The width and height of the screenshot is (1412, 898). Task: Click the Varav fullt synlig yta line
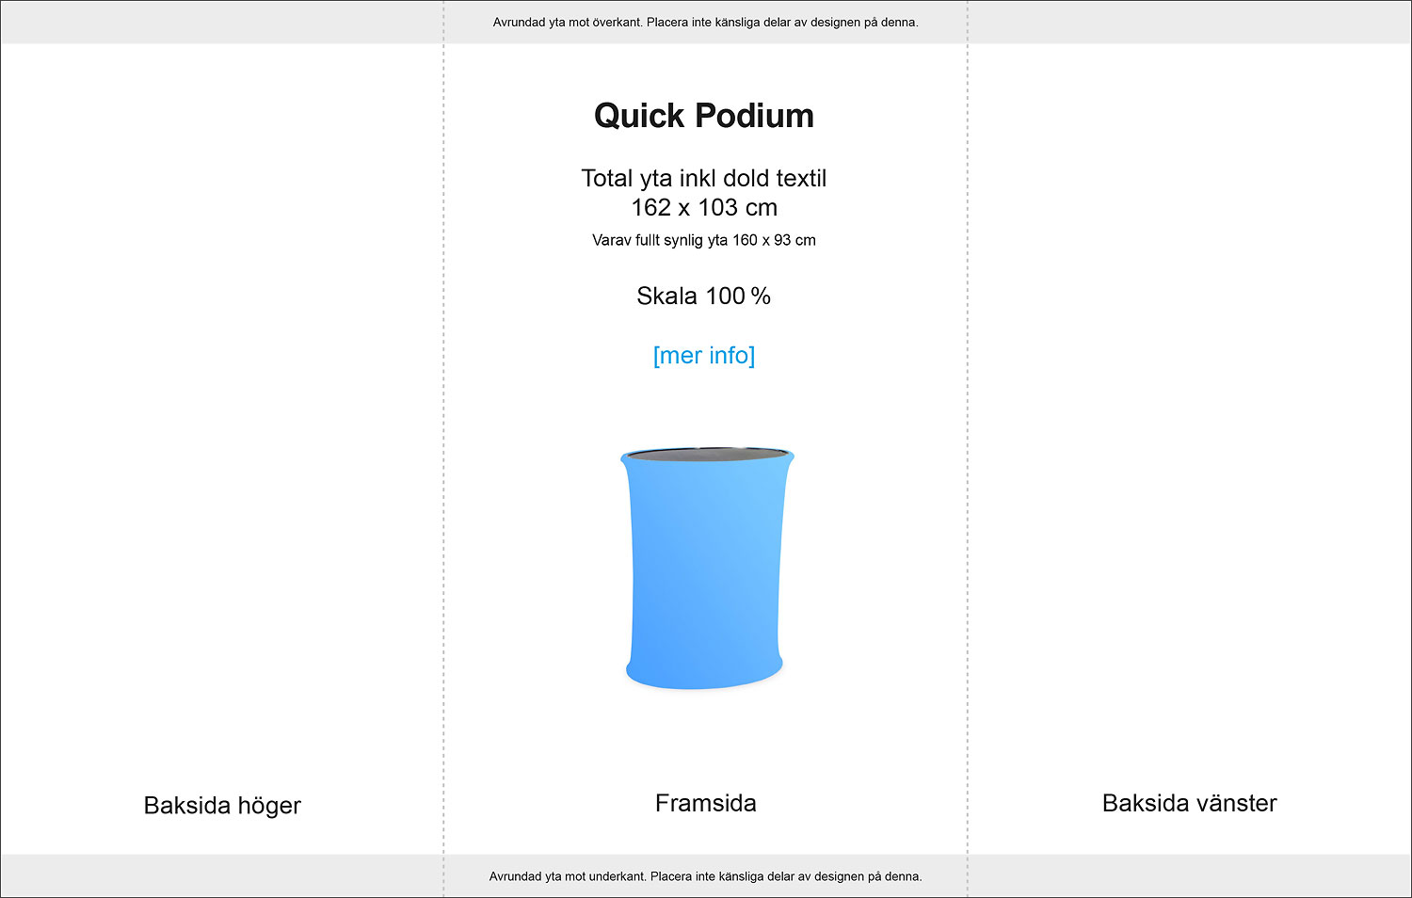tap(704, 240)
